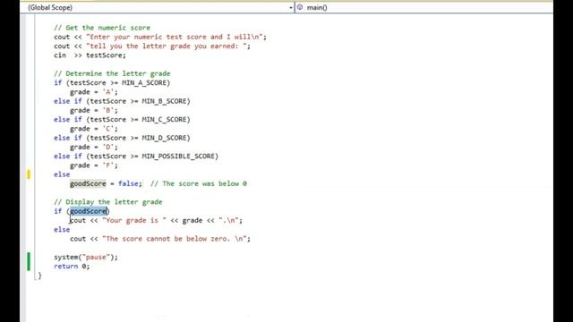Image resolution: width=573 pixels, height=322 pixels.
Task: Open the main() member dropdown
Action: [x=423, y=7]
